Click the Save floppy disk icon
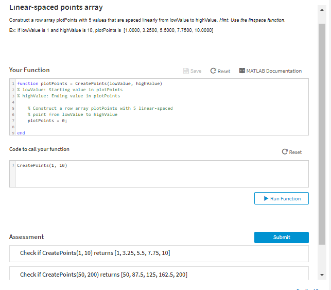331x290 pixels. (x=186, y=71)
